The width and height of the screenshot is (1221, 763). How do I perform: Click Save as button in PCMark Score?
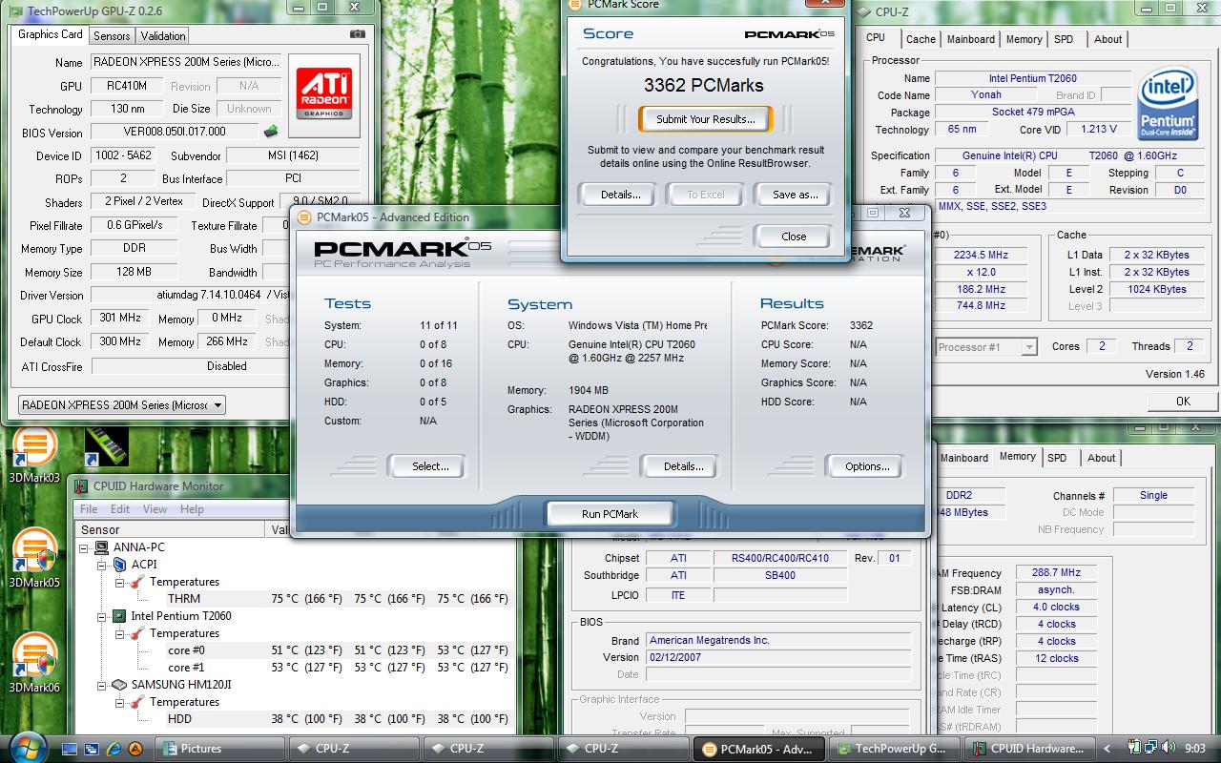796,195
